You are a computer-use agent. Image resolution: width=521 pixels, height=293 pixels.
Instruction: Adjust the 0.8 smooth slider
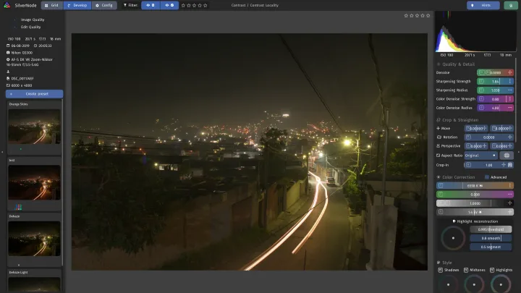(491, 238)
